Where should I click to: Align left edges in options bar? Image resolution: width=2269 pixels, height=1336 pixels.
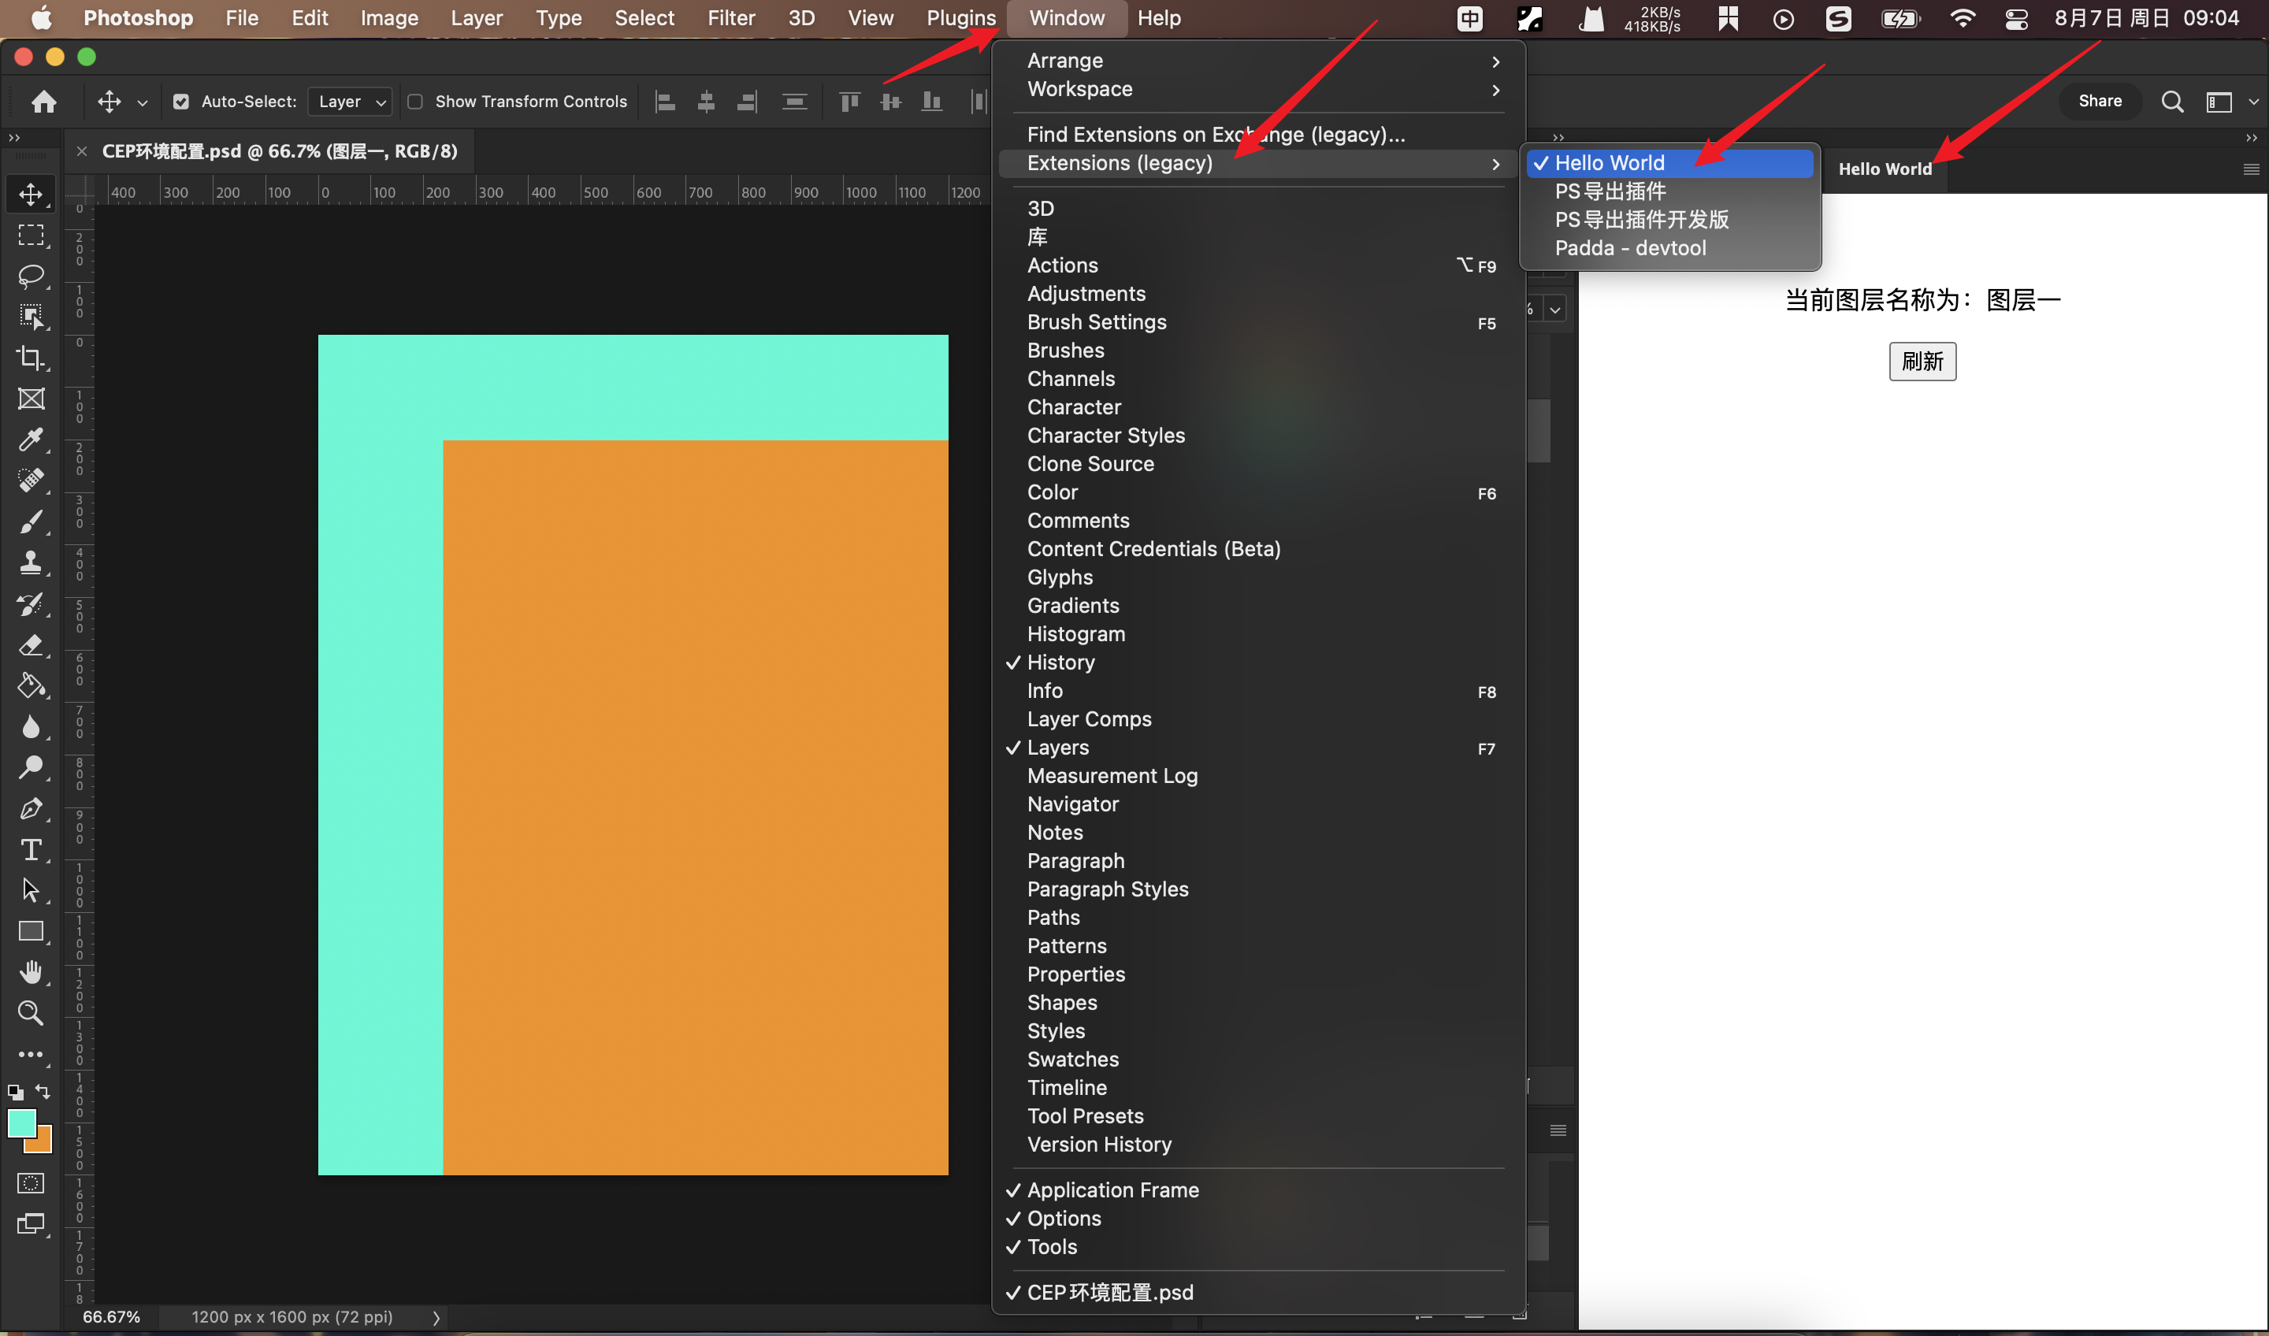(x=664, y=102)
